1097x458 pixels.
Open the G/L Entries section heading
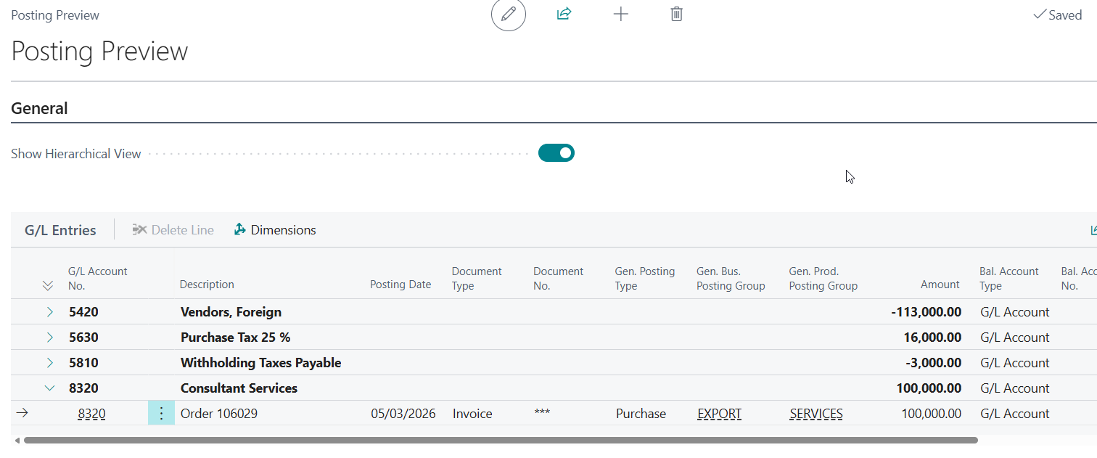60,230
